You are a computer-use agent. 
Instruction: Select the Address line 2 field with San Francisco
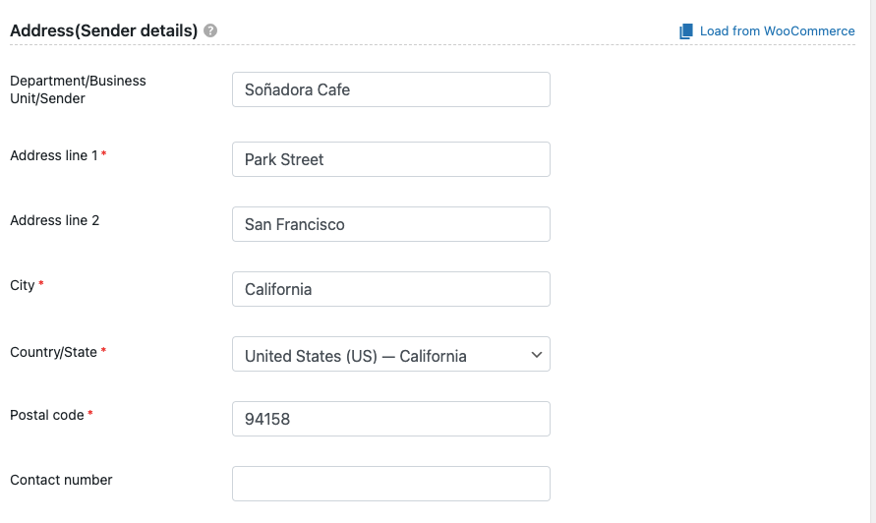coord(391,224)
